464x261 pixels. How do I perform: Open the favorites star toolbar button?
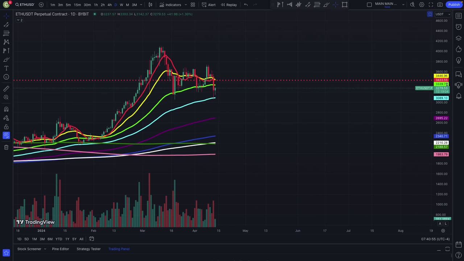6,253
